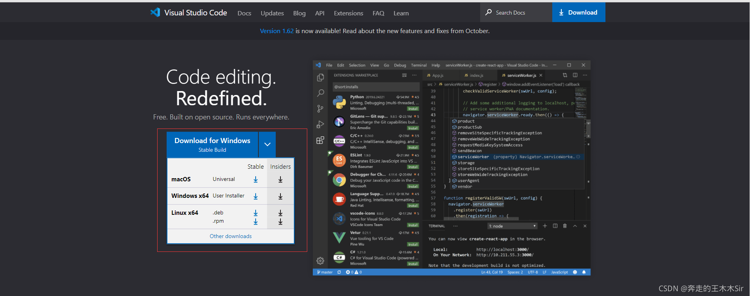Click the Vetur extension icon

point(339,238)
